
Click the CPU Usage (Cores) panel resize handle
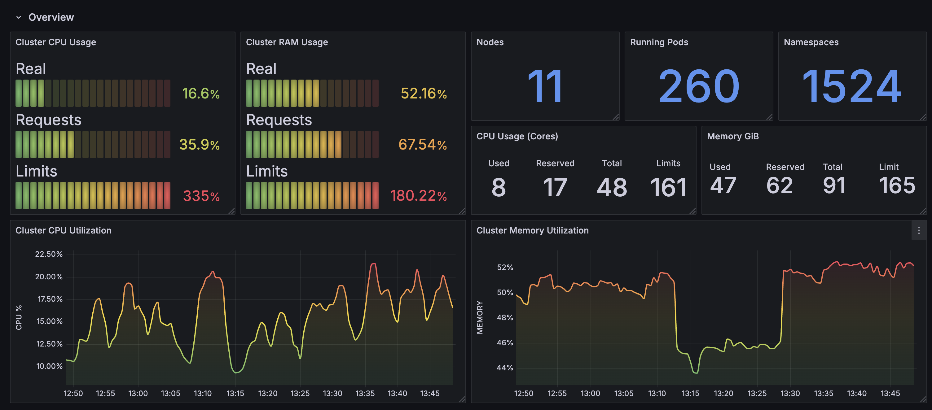692,211
